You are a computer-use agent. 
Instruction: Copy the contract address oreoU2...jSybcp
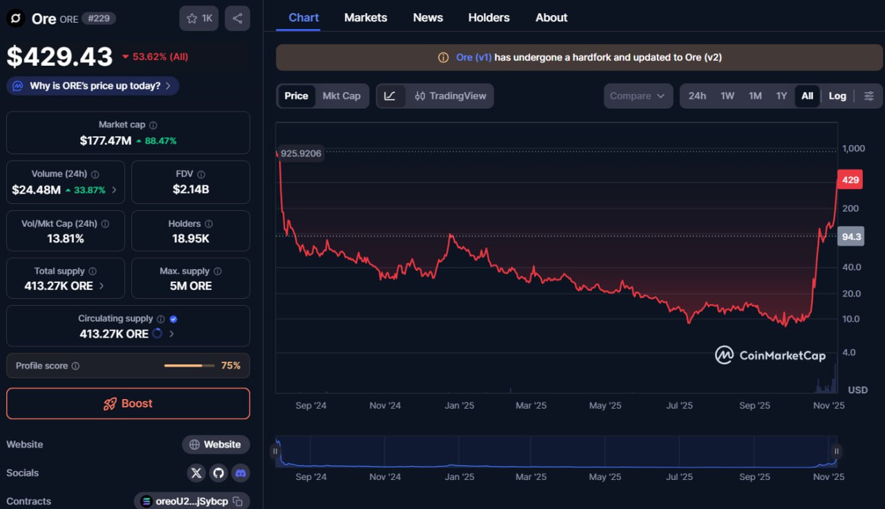click(238, 501)
